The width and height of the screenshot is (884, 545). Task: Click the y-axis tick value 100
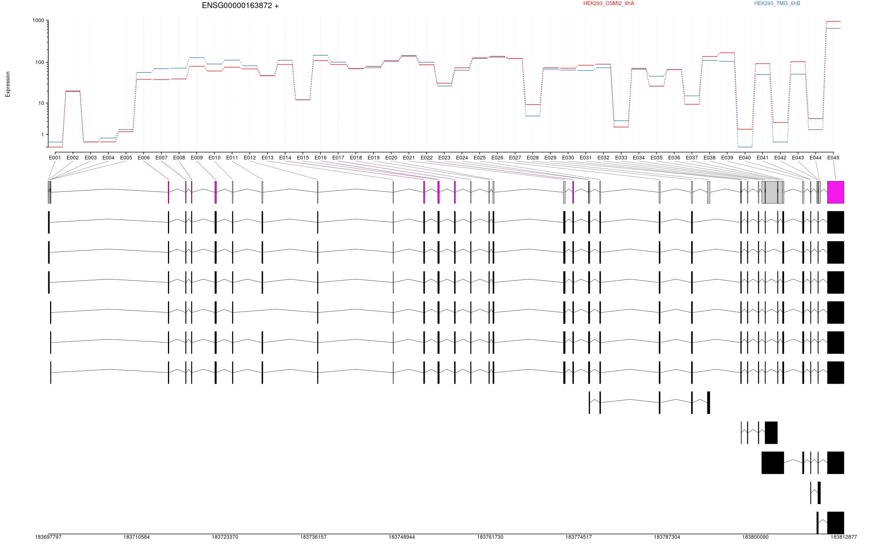click(39, 62)
